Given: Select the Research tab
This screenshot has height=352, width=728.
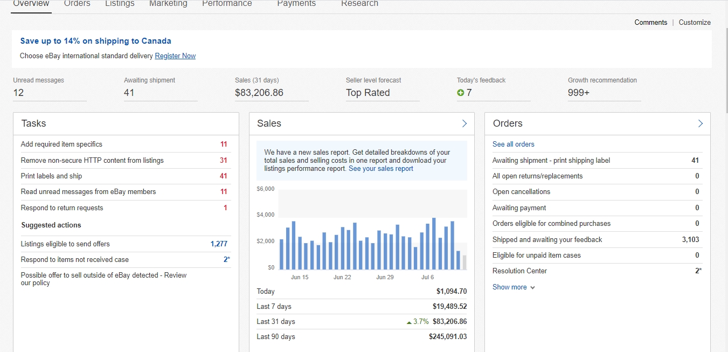Looking at the screenshot, I should (359, 4).
